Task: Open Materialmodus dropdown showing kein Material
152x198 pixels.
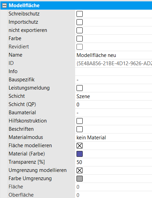Action: click(x=114, y=137)
